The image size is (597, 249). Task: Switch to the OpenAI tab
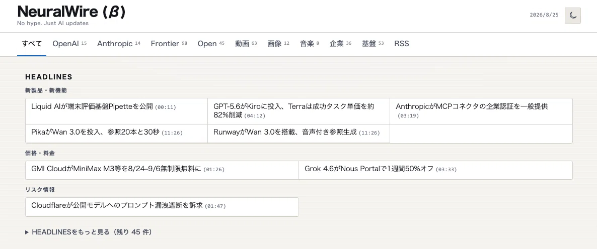pos(69,44)
